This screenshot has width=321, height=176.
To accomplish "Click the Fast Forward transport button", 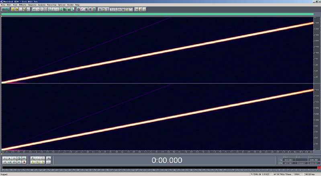I will pos(14,162).
